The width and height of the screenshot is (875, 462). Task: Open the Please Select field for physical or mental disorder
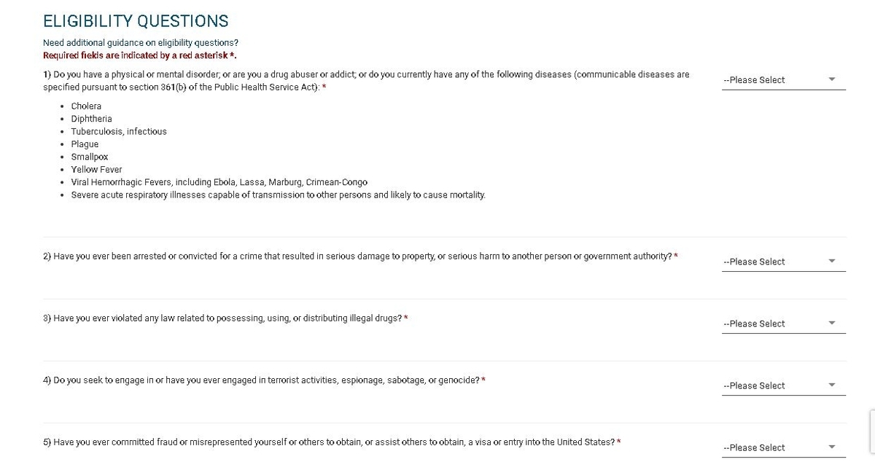784,80
